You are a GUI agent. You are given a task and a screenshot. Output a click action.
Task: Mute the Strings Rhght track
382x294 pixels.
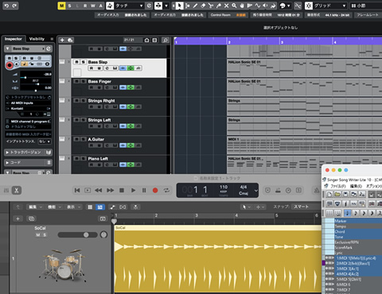[76, 101]
